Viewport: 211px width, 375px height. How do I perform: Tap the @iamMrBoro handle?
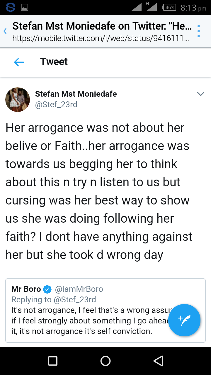pos(79,289)
